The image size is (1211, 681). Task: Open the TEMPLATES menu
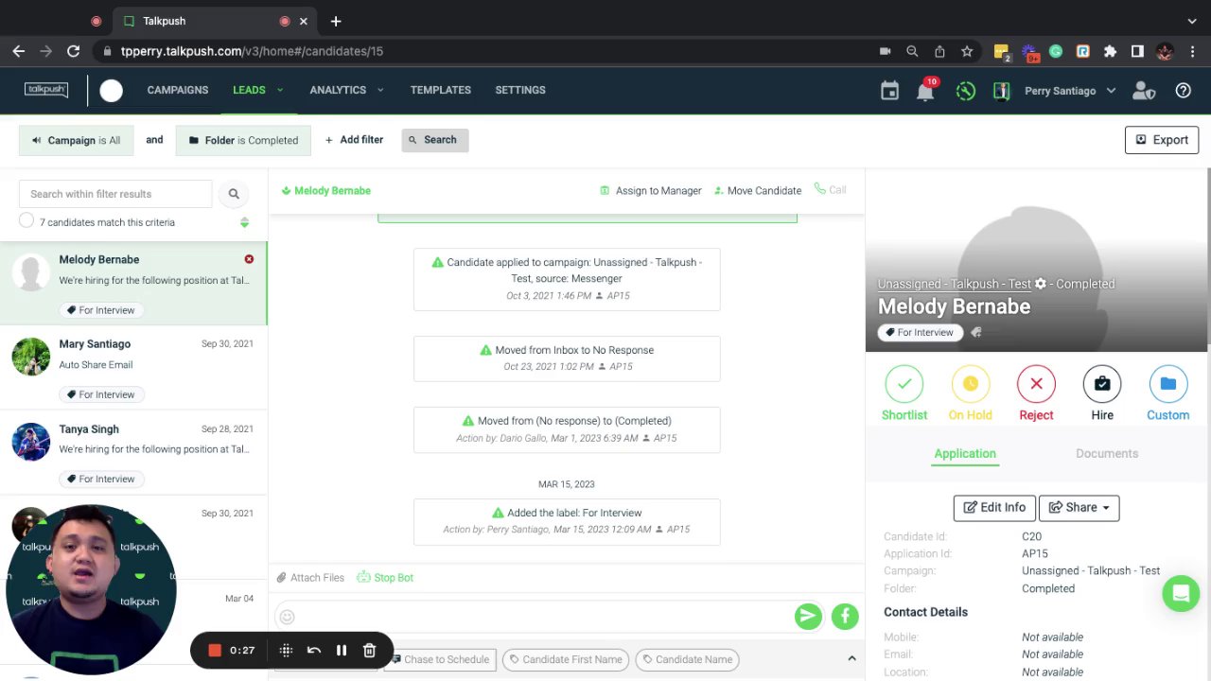440,90
